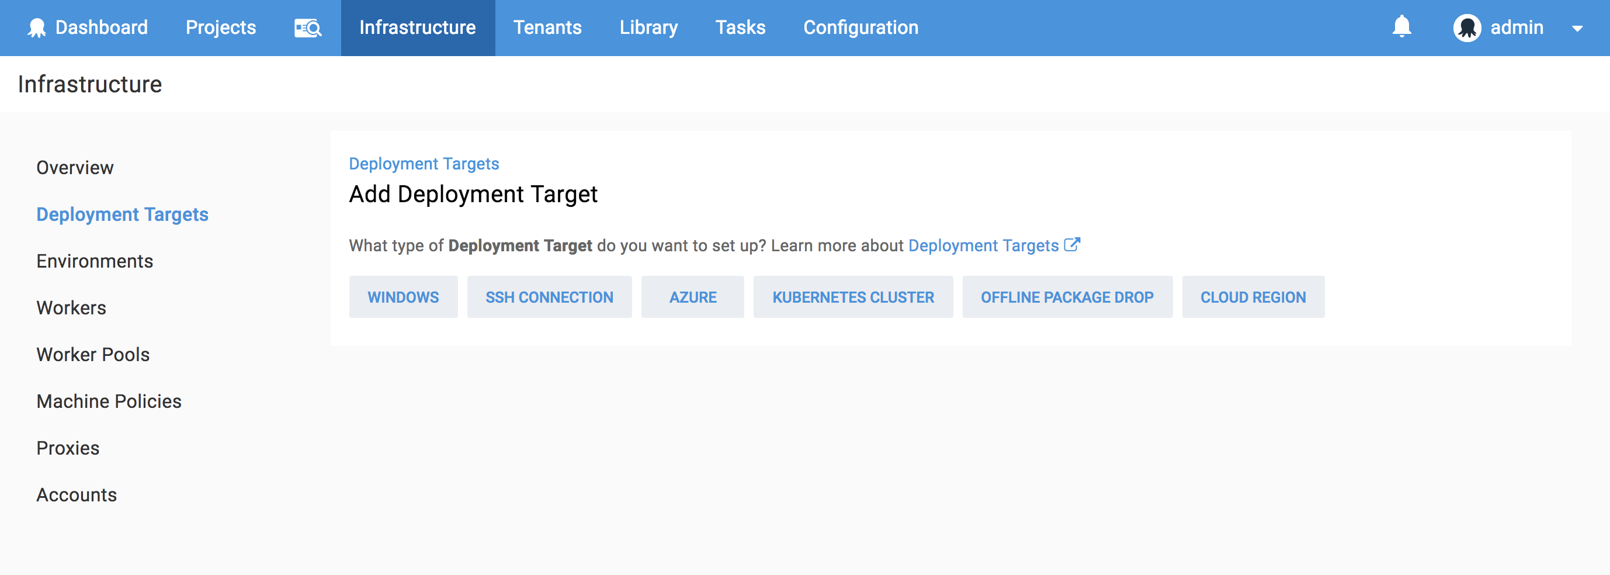Go to the Tenants tab
1610x575 pixels.
click(x=547, y=28)
